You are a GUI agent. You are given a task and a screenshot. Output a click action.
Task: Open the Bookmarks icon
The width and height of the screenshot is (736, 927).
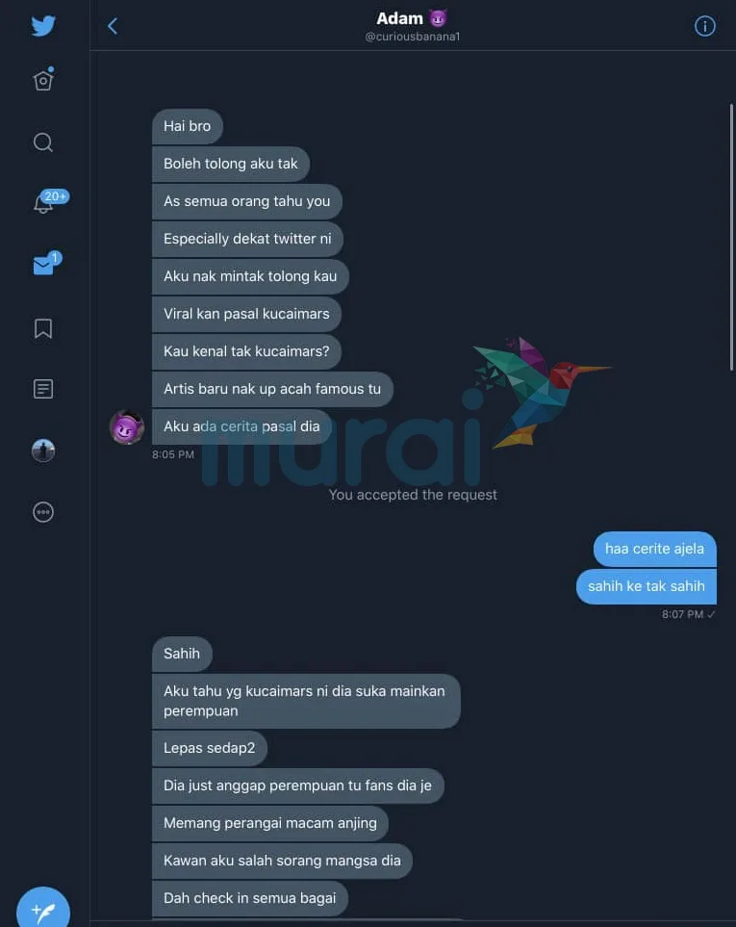coord(43,328)
